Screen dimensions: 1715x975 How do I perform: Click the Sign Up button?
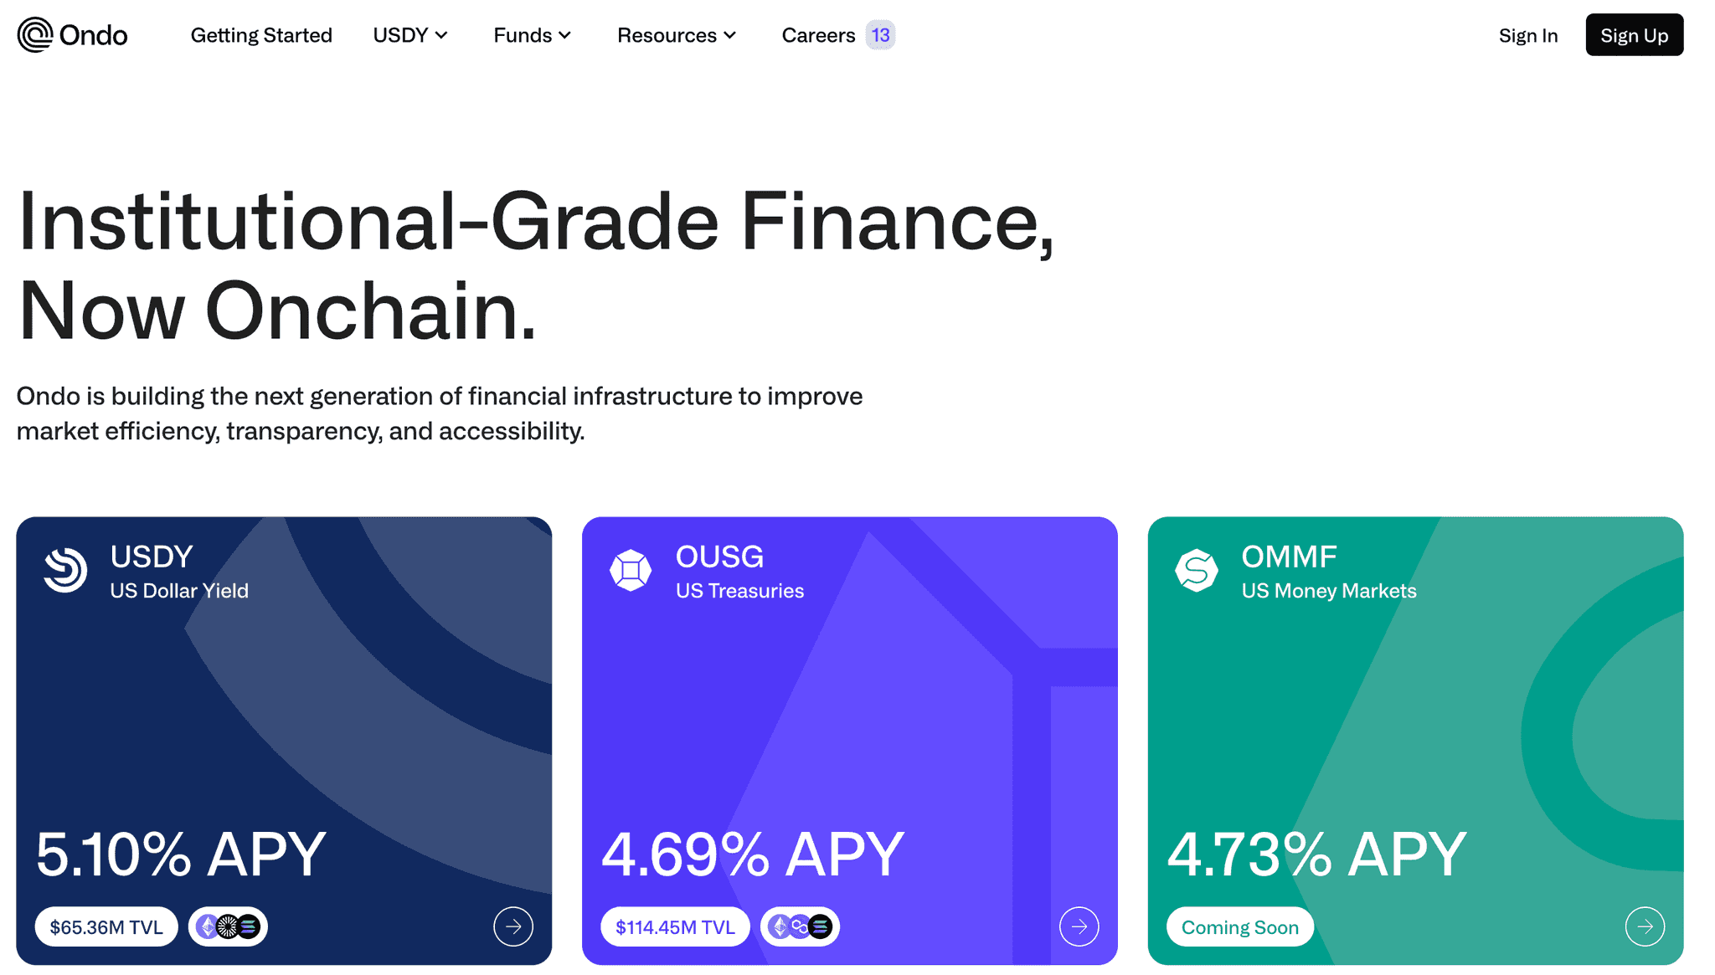click(x=1634, y=34)
